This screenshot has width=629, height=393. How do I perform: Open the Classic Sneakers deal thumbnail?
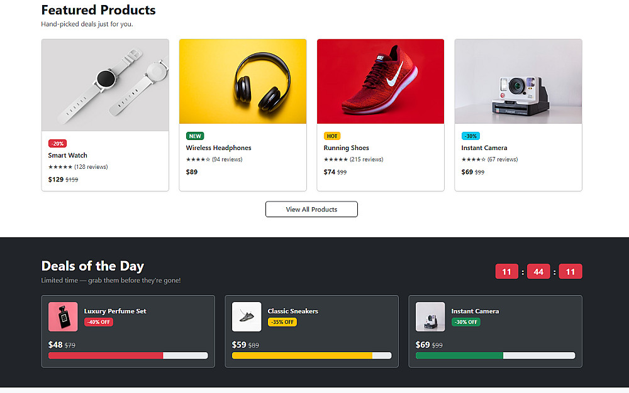pyautogui.click(x=247, y=317)
